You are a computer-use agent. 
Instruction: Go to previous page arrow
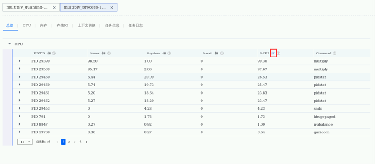(x=57, y=142)
